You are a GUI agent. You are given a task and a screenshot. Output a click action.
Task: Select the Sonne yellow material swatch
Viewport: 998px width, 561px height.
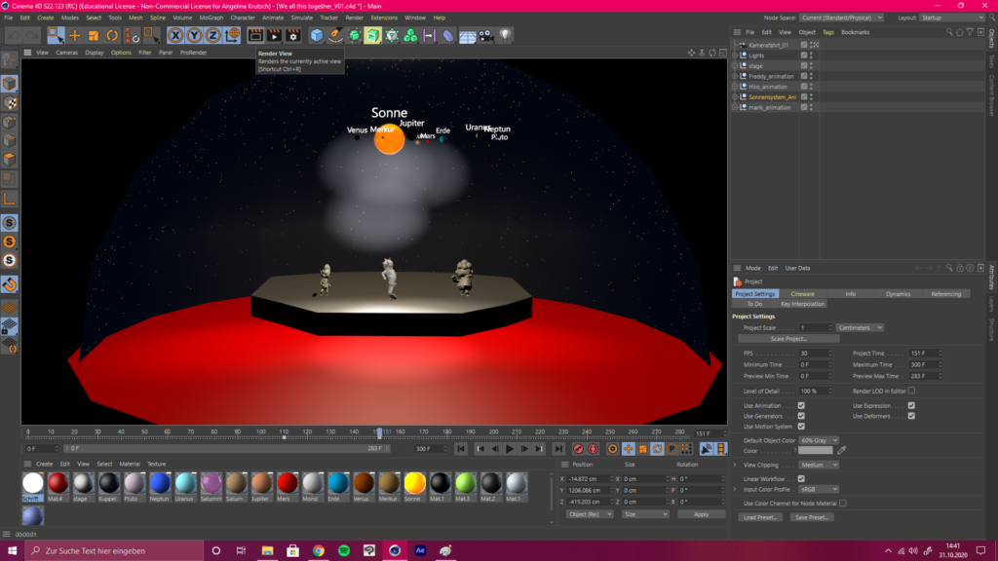[414, 483]
